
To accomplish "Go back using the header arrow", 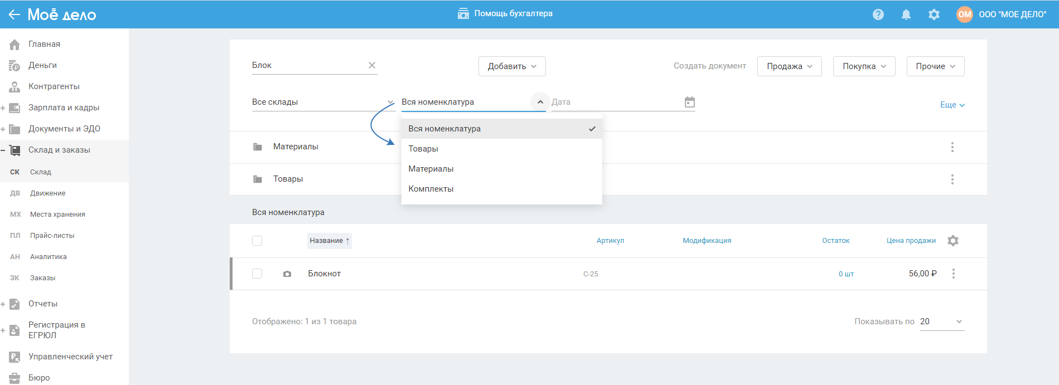I will [14, 14].
